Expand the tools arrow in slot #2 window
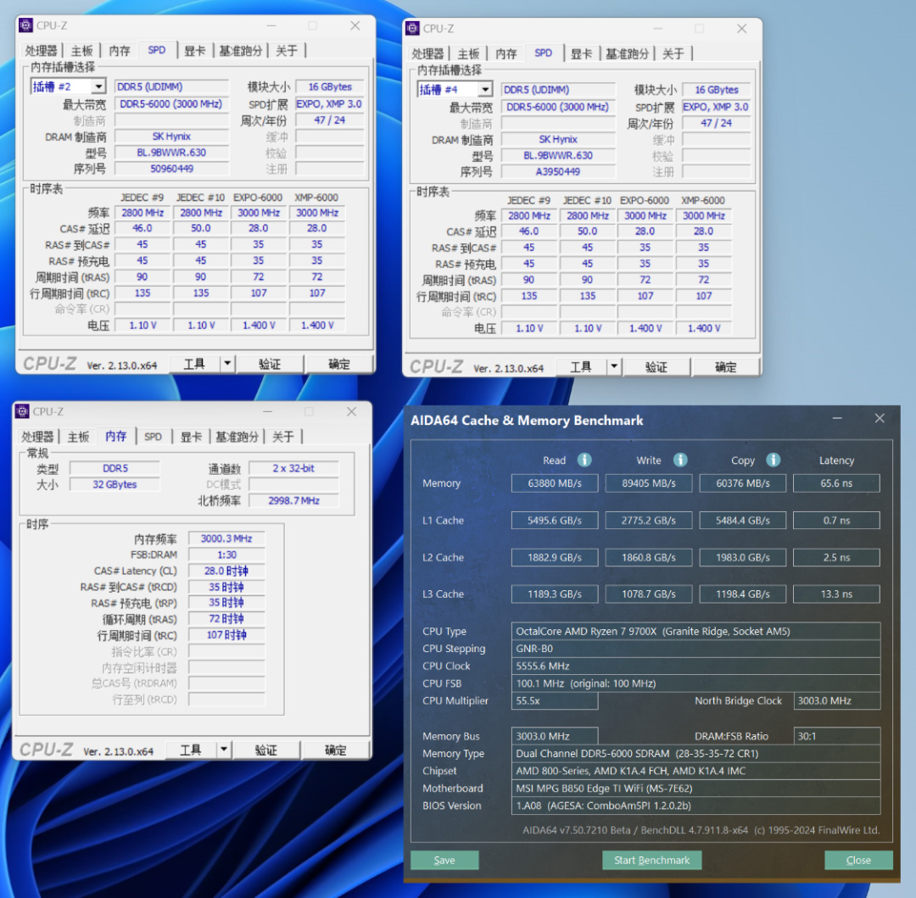 (x=227, y=364)
